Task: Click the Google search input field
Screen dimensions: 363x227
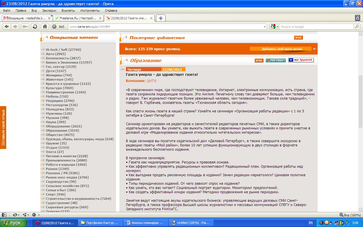Action: (x=316, y=27)
